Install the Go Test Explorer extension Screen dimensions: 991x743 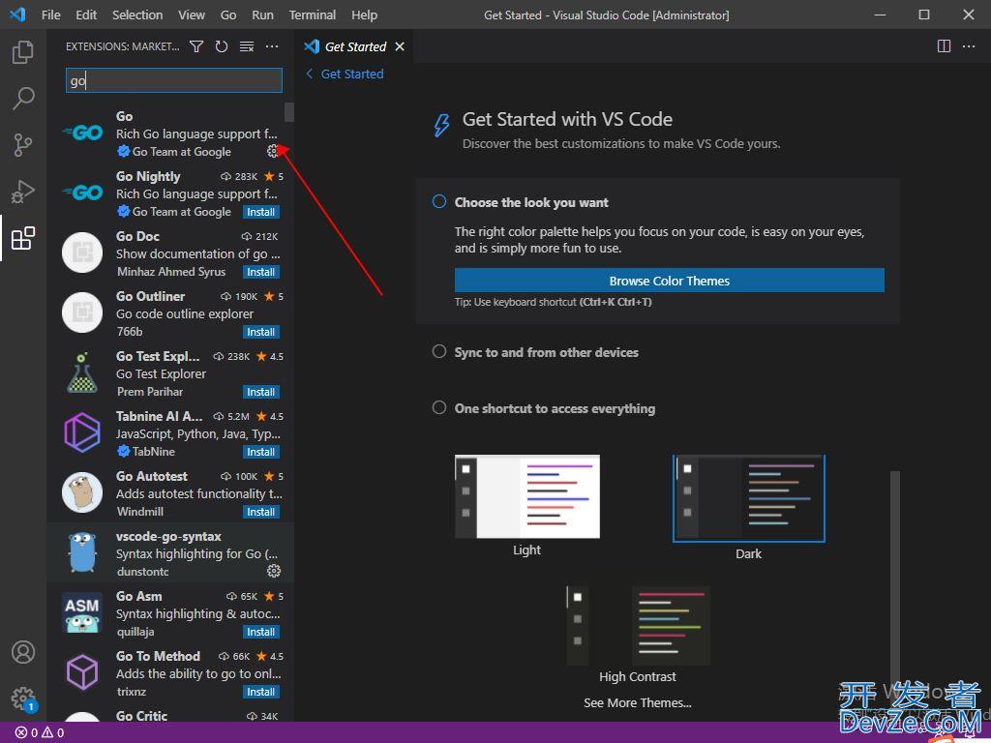click(x=261, y=393)
